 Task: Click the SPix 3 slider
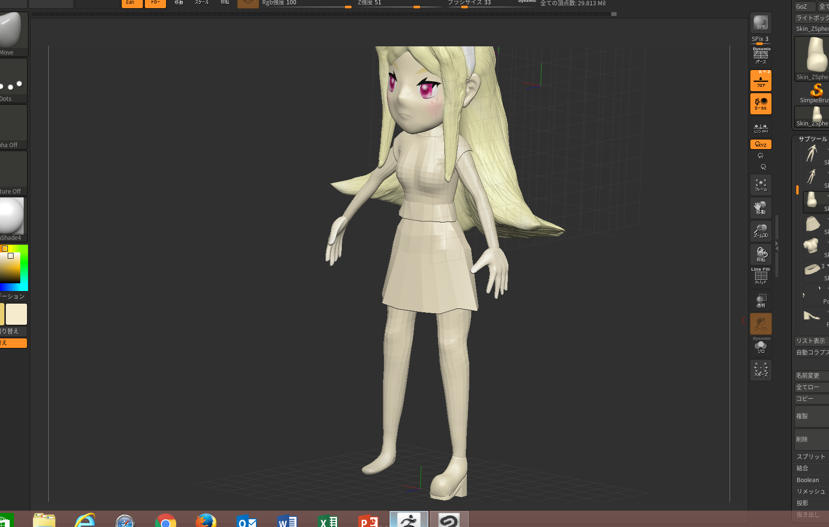760,40
